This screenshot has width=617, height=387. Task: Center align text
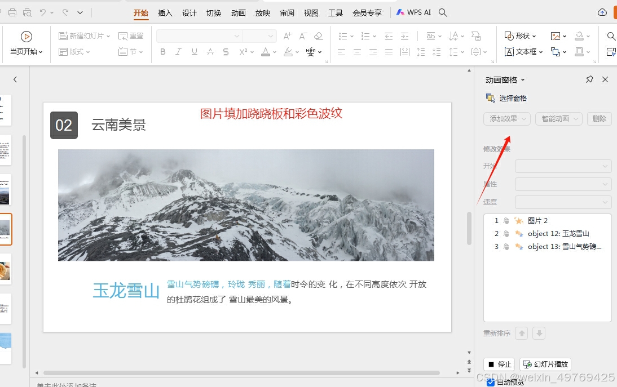coord(358,52)
